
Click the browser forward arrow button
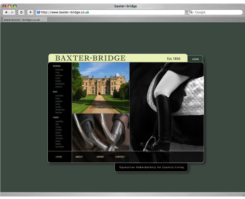(12, 12)
